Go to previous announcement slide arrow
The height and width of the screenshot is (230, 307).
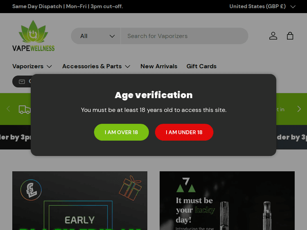tap(8, 109)
